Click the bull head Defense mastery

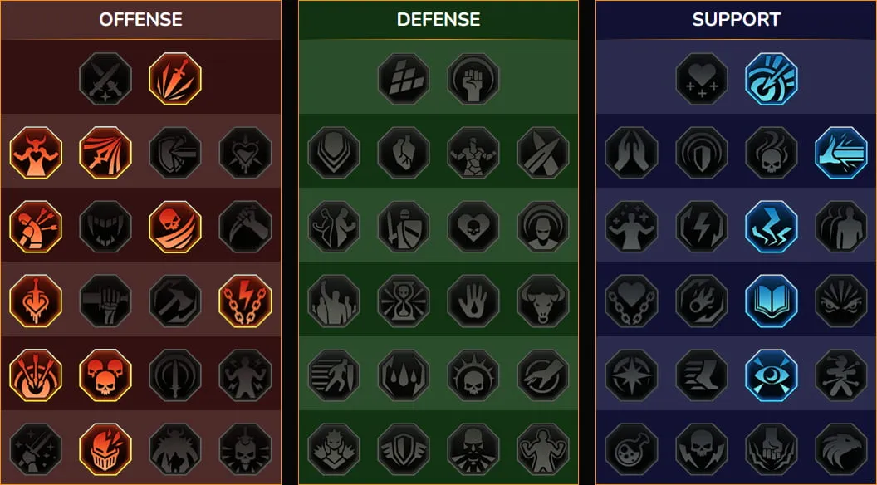click(x=543, y=301)
